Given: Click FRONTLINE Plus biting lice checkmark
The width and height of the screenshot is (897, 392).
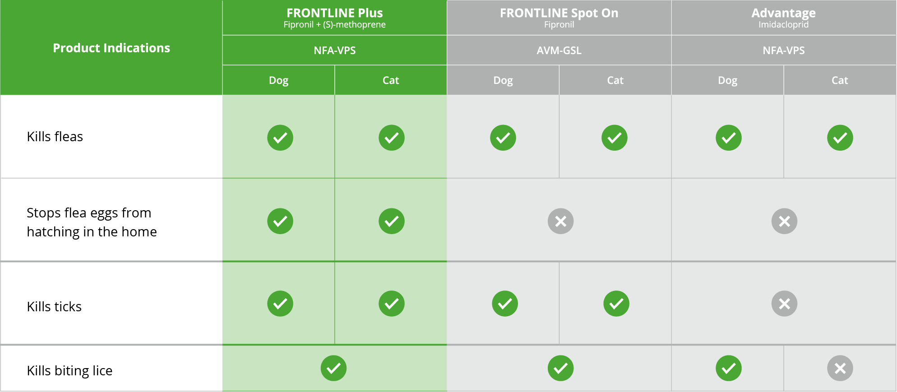Looking at the screenshot, I should coord(333,369).
